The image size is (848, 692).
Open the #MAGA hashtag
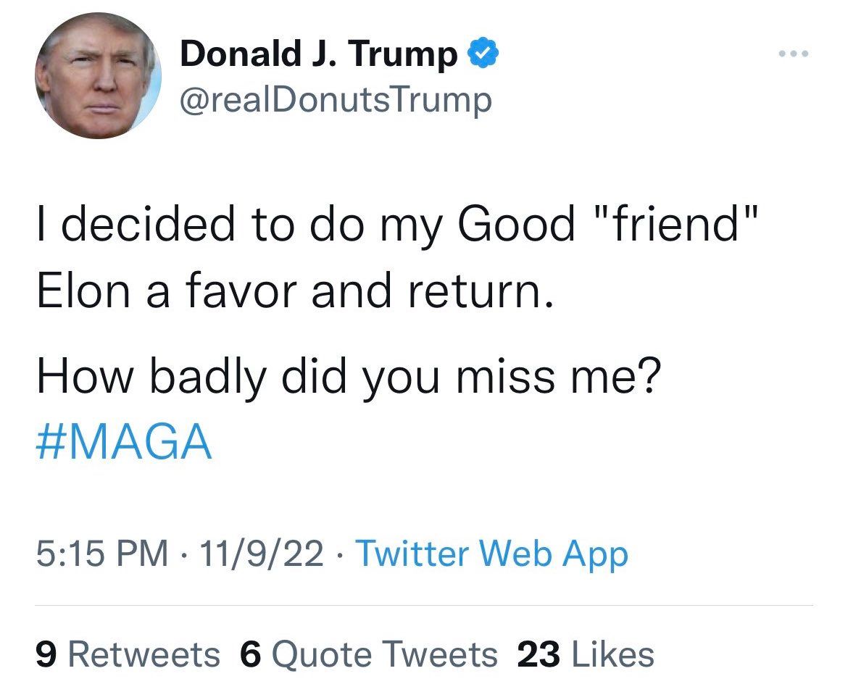coord(124,442)
